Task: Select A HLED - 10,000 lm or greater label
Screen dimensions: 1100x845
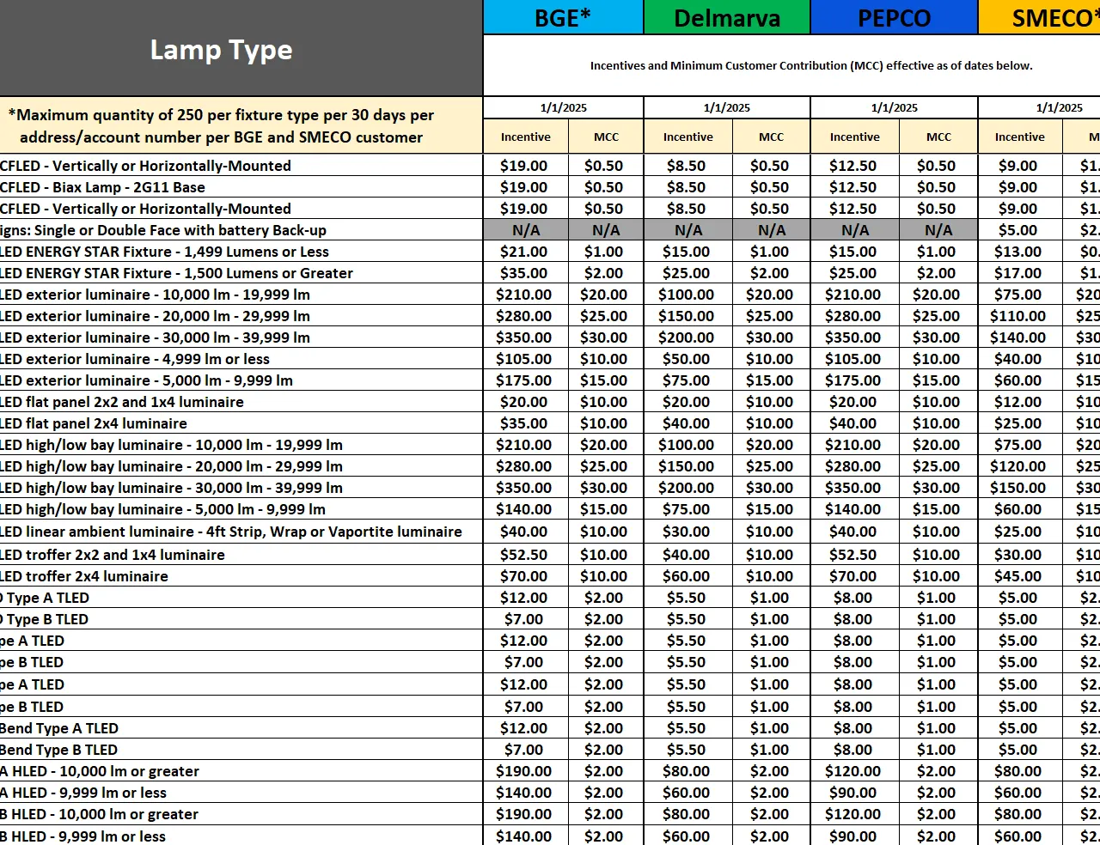Action: 100,771
